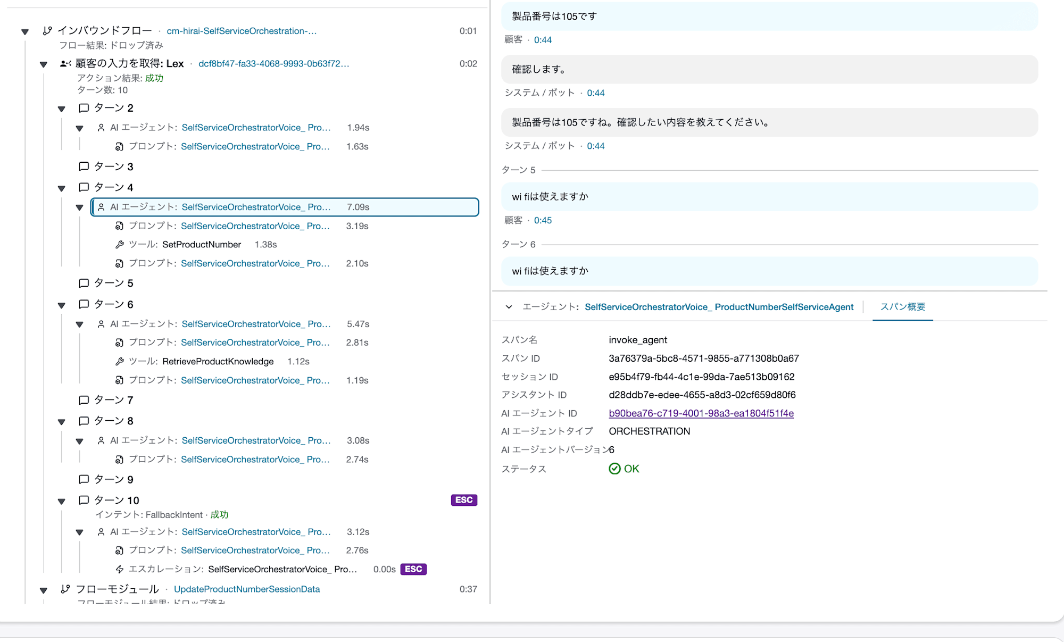
Task: Open the dcf8bf47-fa33 Lex bot link
Action: pyautogui.click(x=274, y=64)
